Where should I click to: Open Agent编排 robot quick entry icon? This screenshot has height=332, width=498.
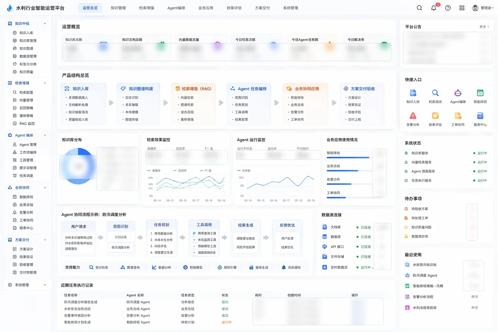pos(458,93)
